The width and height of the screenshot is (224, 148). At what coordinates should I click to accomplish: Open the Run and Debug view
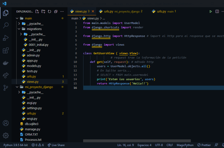6,38
